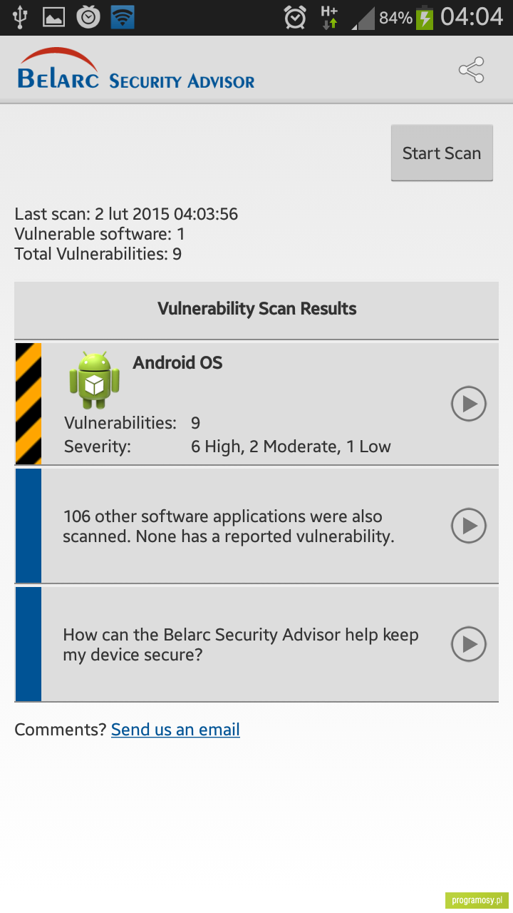Expand the 106 other applications arrow

pos(469,526)
